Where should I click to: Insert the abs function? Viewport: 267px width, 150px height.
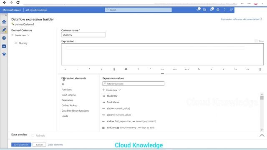click(x=118, y=108)
